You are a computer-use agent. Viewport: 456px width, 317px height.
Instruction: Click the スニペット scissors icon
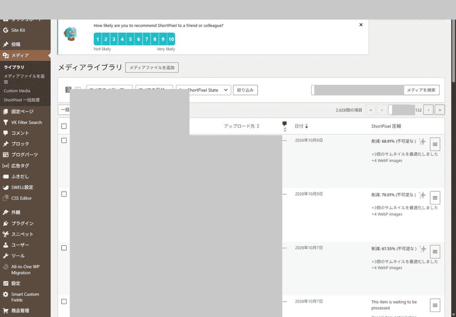coord(5,234)
